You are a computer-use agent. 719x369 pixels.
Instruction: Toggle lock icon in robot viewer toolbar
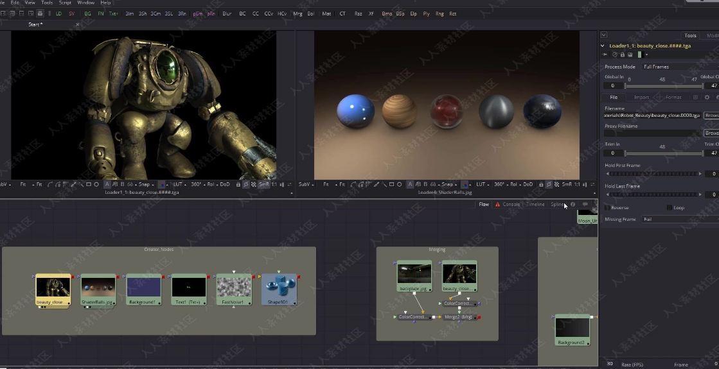[x=238, y=185]
